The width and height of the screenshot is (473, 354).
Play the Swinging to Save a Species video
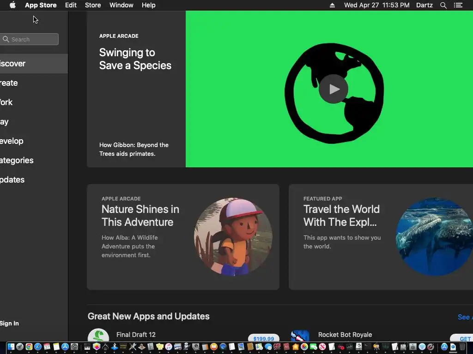coord(334,89)
